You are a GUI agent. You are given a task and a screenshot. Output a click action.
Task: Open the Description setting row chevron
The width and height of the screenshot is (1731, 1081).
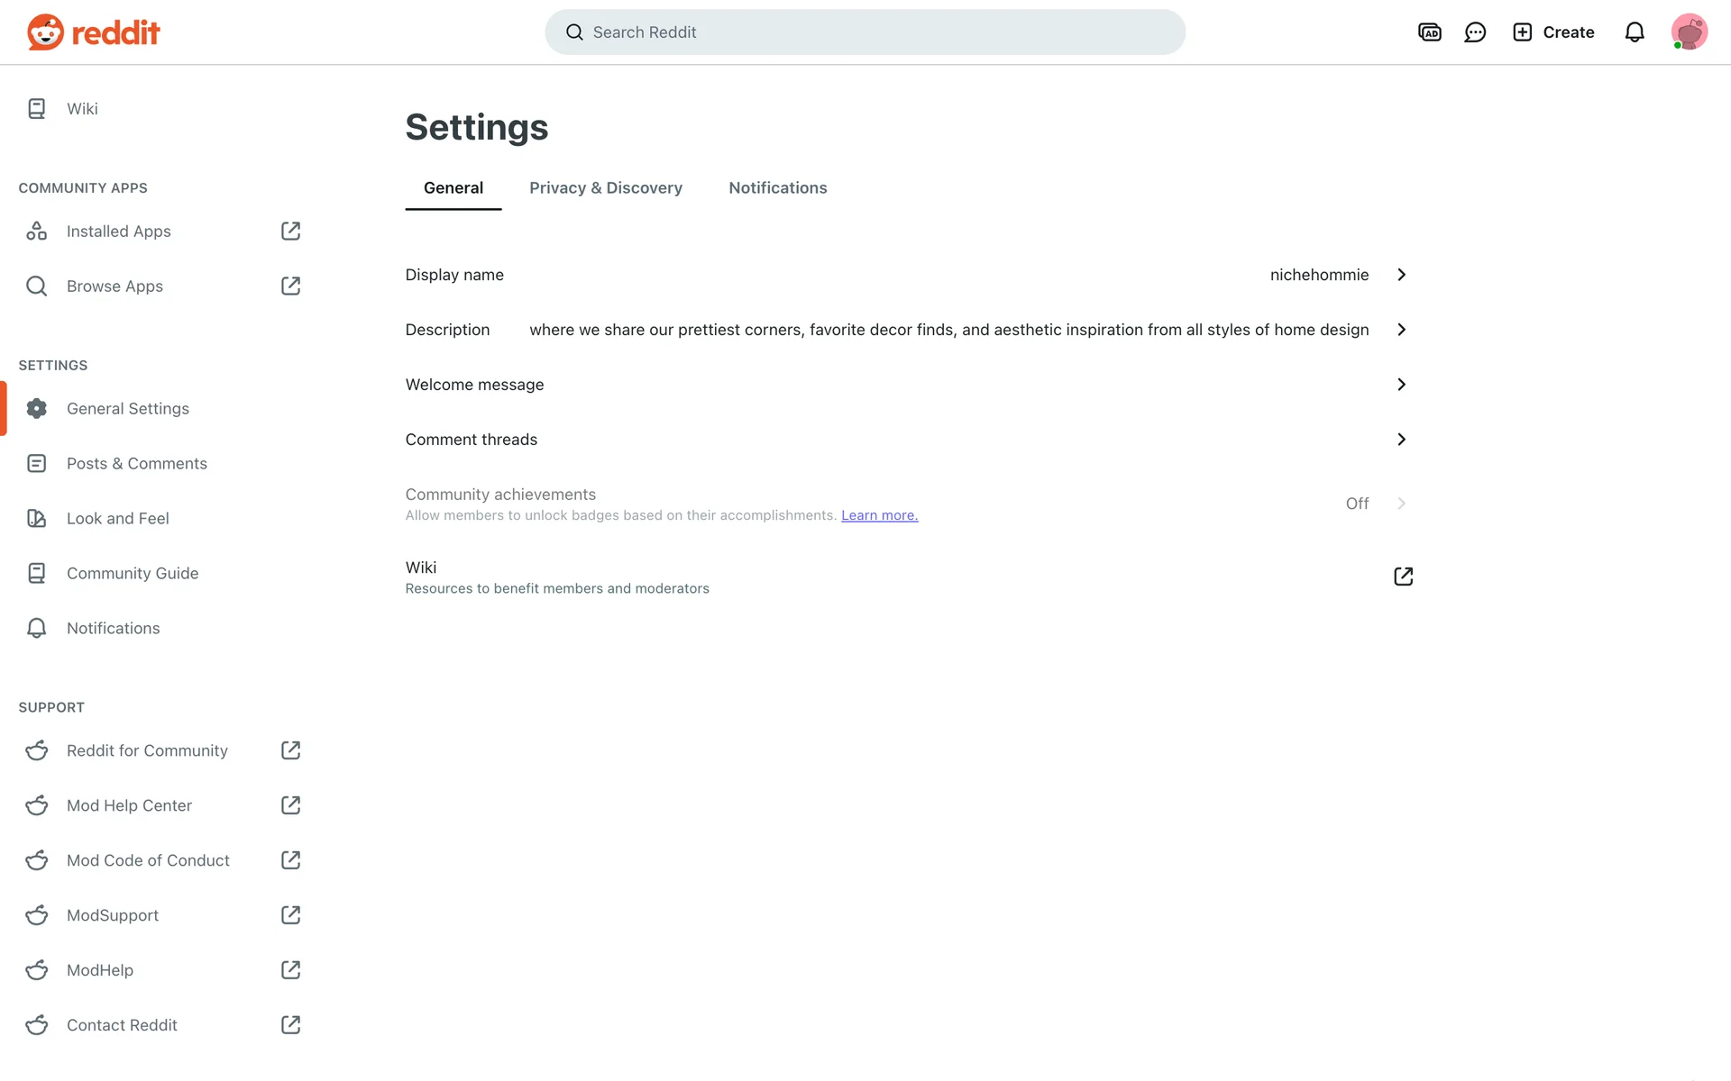[x=1401, y=330]
